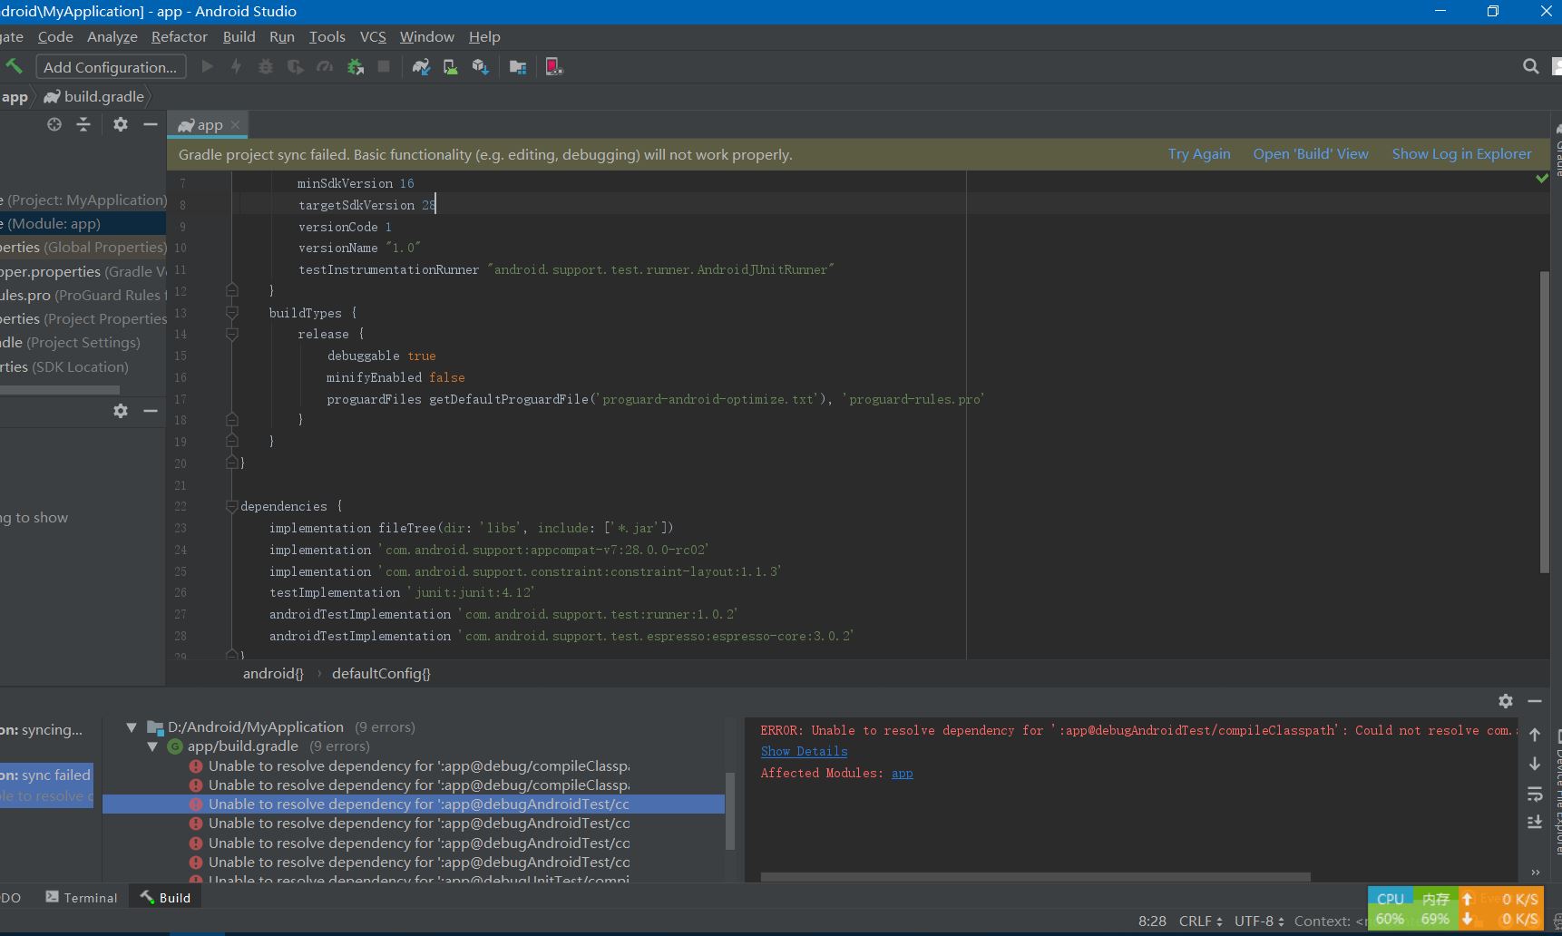Open the Refactor menu
Image resolution: width=1562 pixels, height=936 pixels.
pos(180,37)
